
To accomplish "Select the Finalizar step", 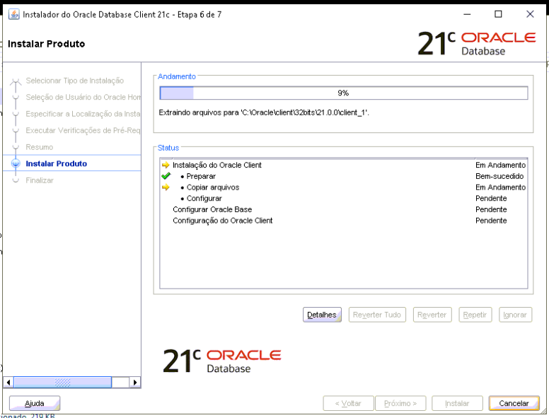I will [x=40, y=180].
